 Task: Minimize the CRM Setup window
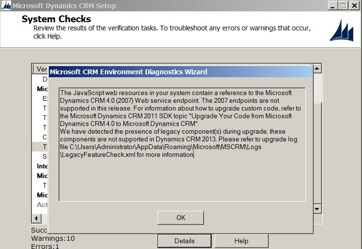pyautogui.click(x=333, y=5)
